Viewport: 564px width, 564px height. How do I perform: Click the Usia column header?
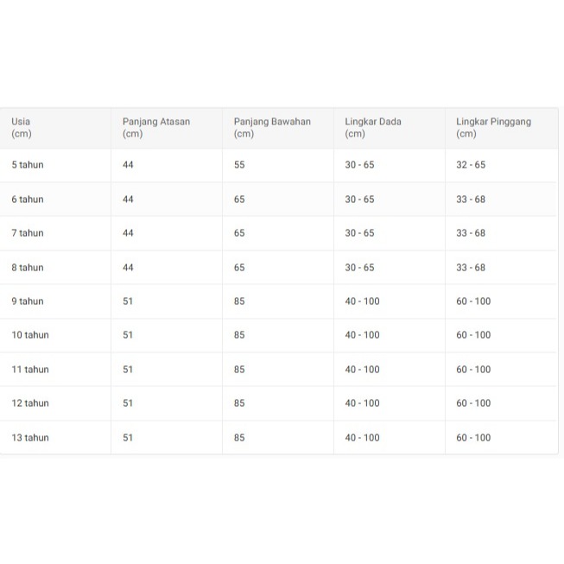pyautogui.click(x=21, y=127)
